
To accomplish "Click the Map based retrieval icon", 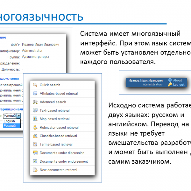I will click(x=35, y=119).
